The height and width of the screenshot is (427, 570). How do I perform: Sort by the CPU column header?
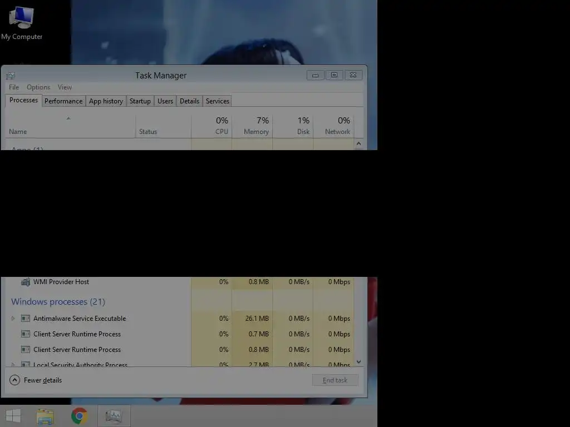tap(212, 126)
